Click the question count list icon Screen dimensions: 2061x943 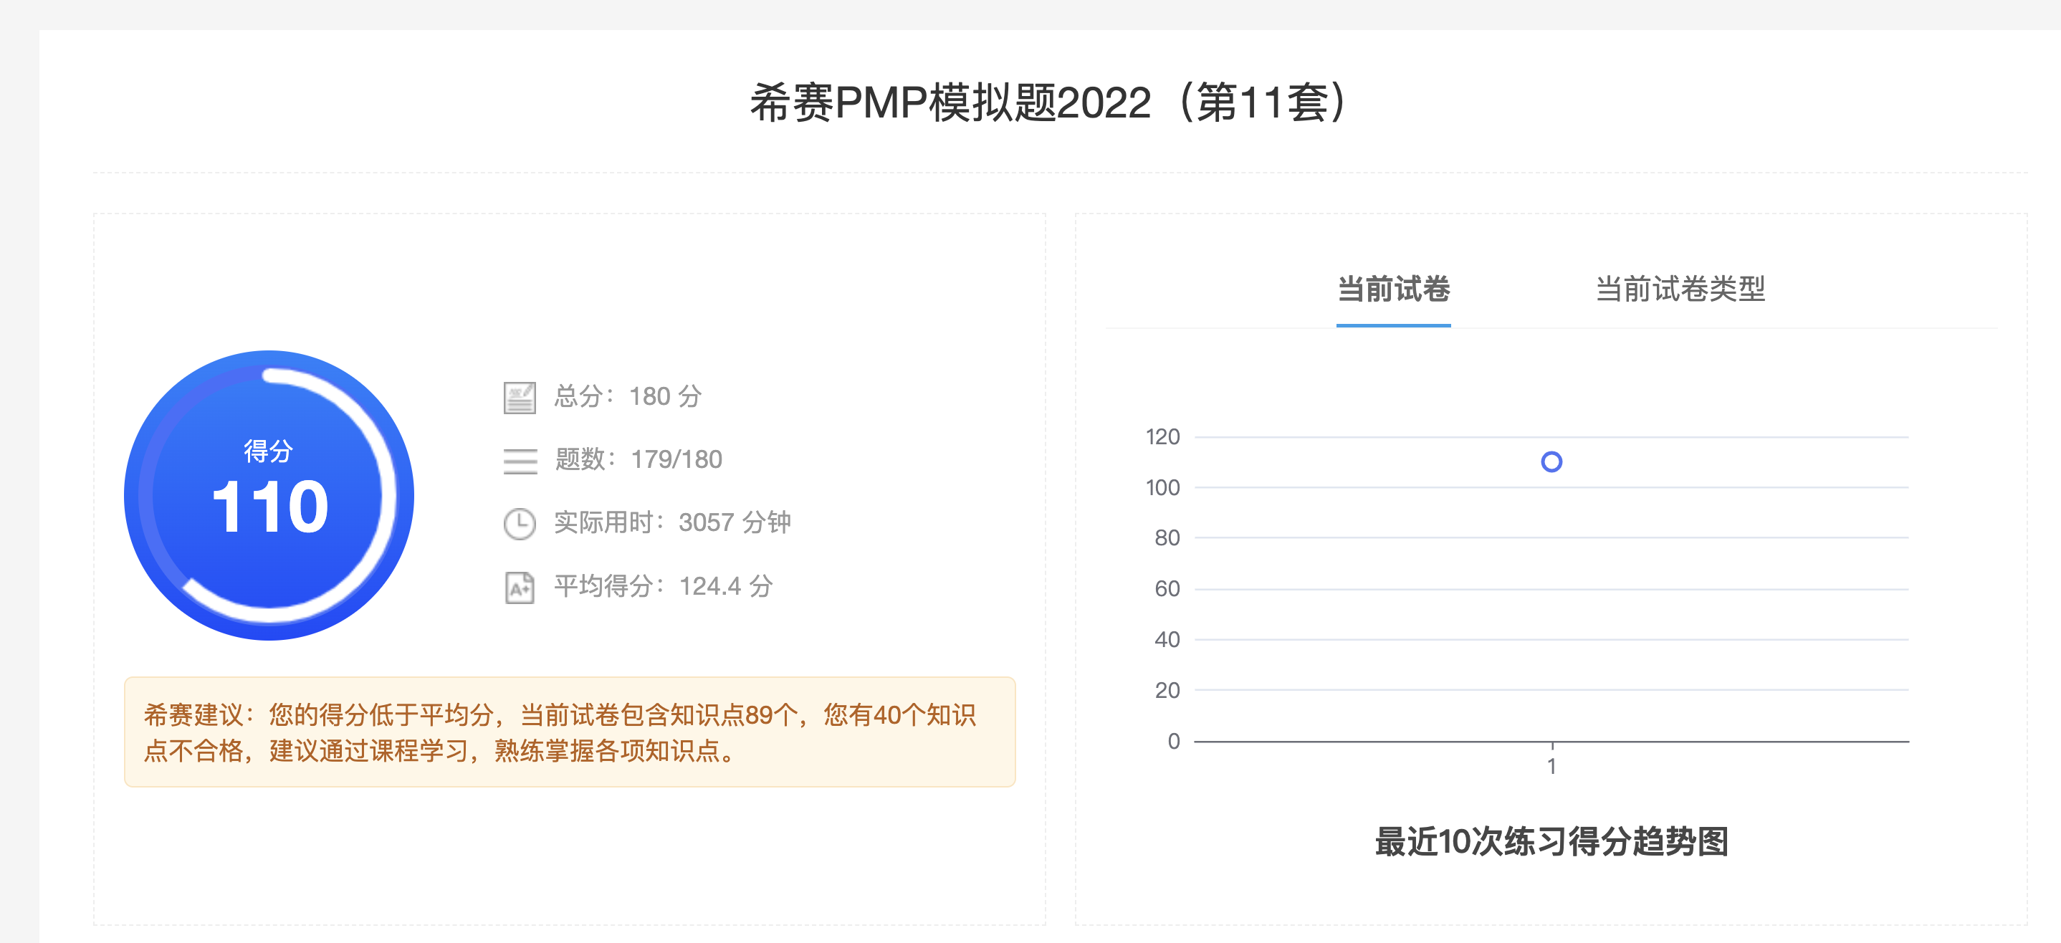pos(520,461)
